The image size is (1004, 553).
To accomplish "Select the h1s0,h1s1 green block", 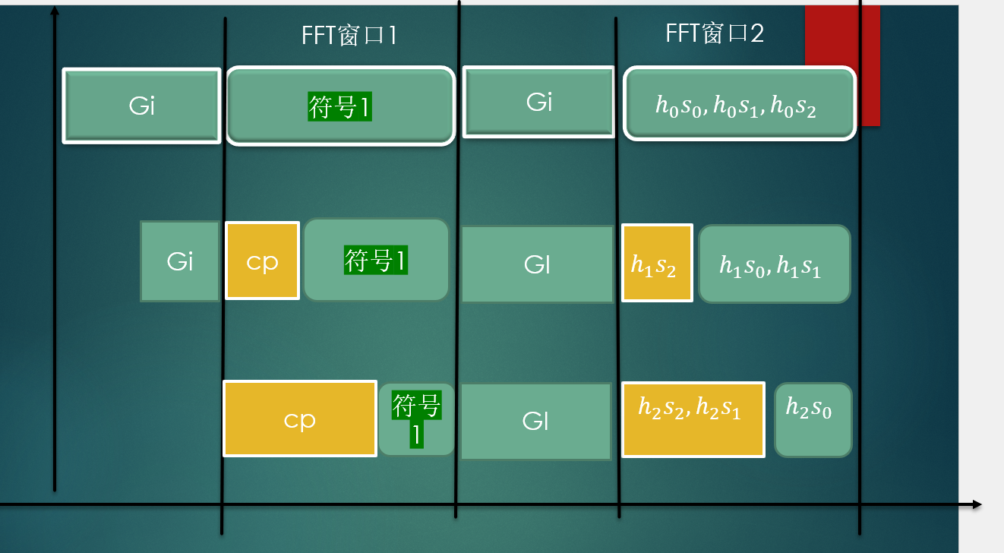I will [x=775, y=264].
